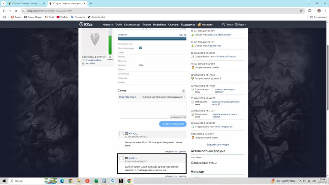The width and height of the screenshot is (329, 185).
Task: Open the replied topic link from 18:31
Action: click(225, 115)
